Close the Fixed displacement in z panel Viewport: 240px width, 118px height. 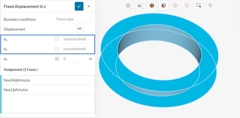click(x=89, y=6)
